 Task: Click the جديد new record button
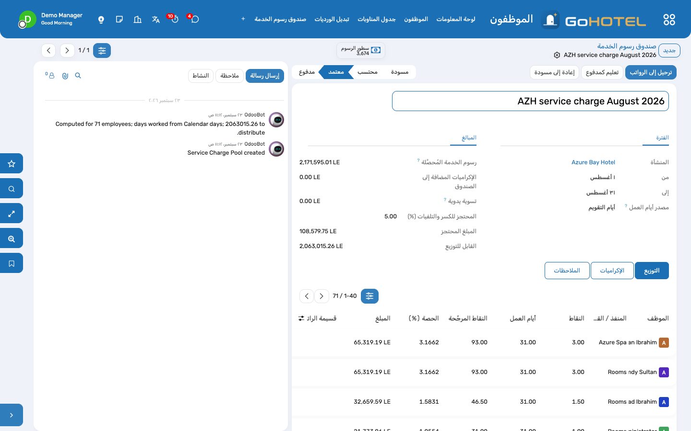coord(669,50)
